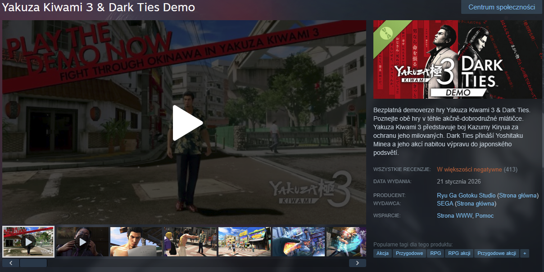Open developer link Ryu Ga Gotoku Studio

[x=466, y=195]
